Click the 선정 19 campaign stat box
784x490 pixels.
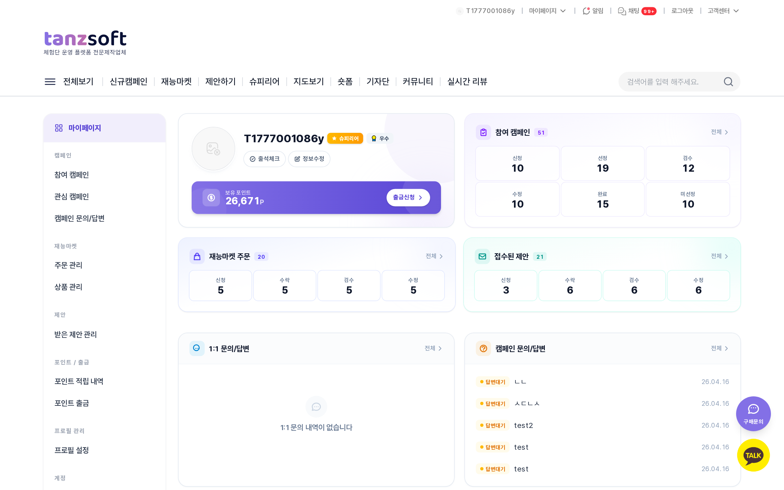[x=603, y=163]
